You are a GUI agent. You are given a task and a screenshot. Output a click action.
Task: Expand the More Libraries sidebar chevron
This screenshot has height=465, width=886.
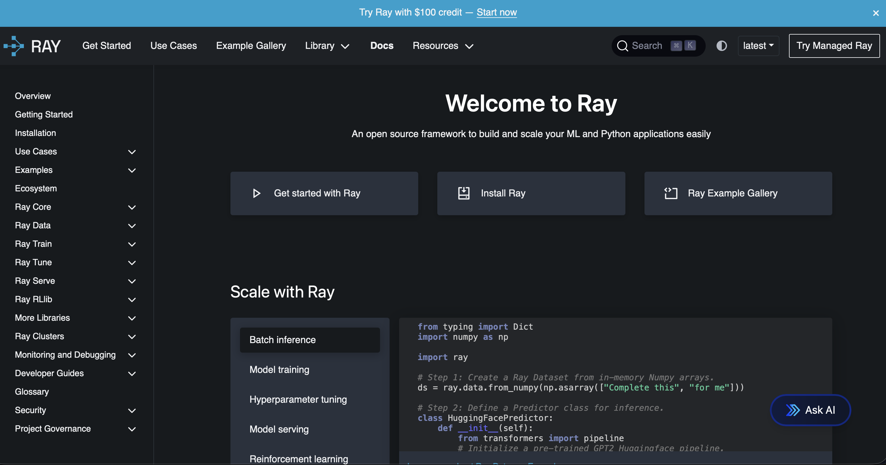[x=132, y=318]
